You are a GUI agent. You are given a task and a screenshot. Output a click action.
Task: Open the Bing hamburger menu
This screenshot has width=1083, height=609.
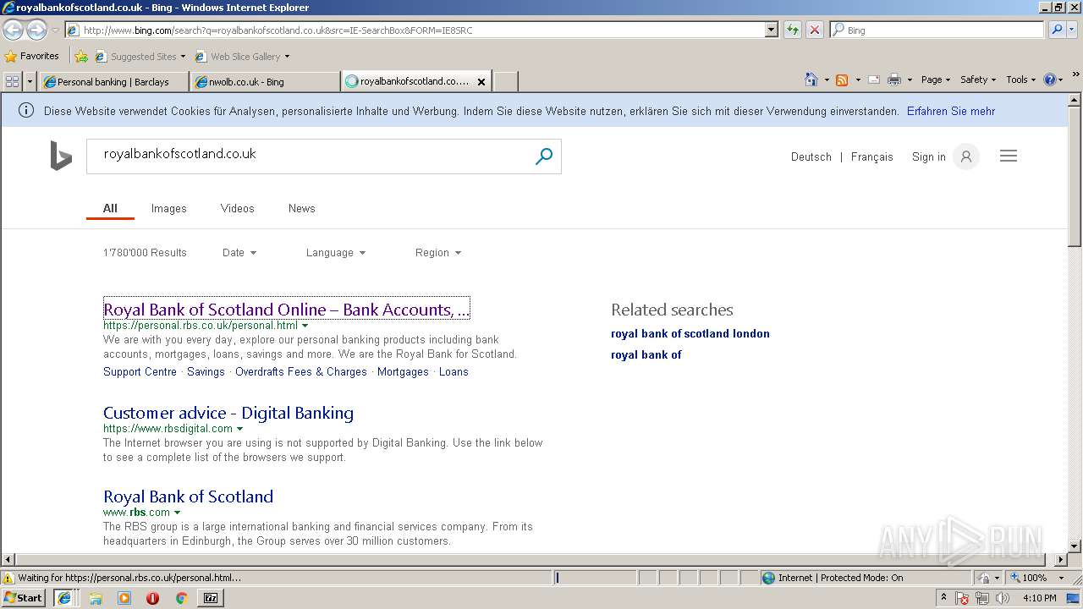[x=1009, y=156]
